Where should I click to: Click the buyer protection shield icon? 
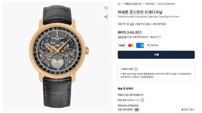[x=136, y=69]
